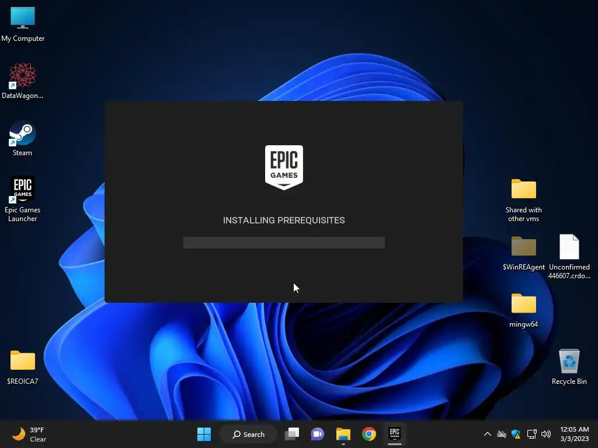598x448 pixels.
Task: Open File Explorer from the taskbar
Action: point(343,434)
